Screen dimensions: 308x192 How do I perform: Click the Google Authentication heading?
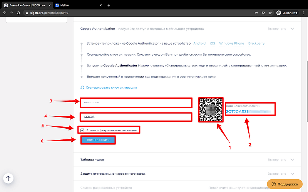(x=98, y=28)
